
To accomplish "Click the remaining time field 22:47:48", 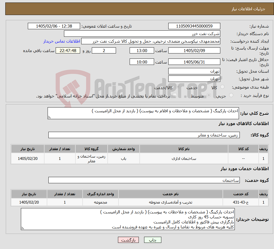I will 68,51.
